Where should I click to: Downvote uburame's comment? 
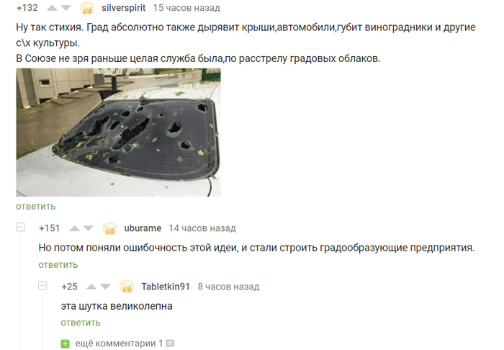click(88, 228)
